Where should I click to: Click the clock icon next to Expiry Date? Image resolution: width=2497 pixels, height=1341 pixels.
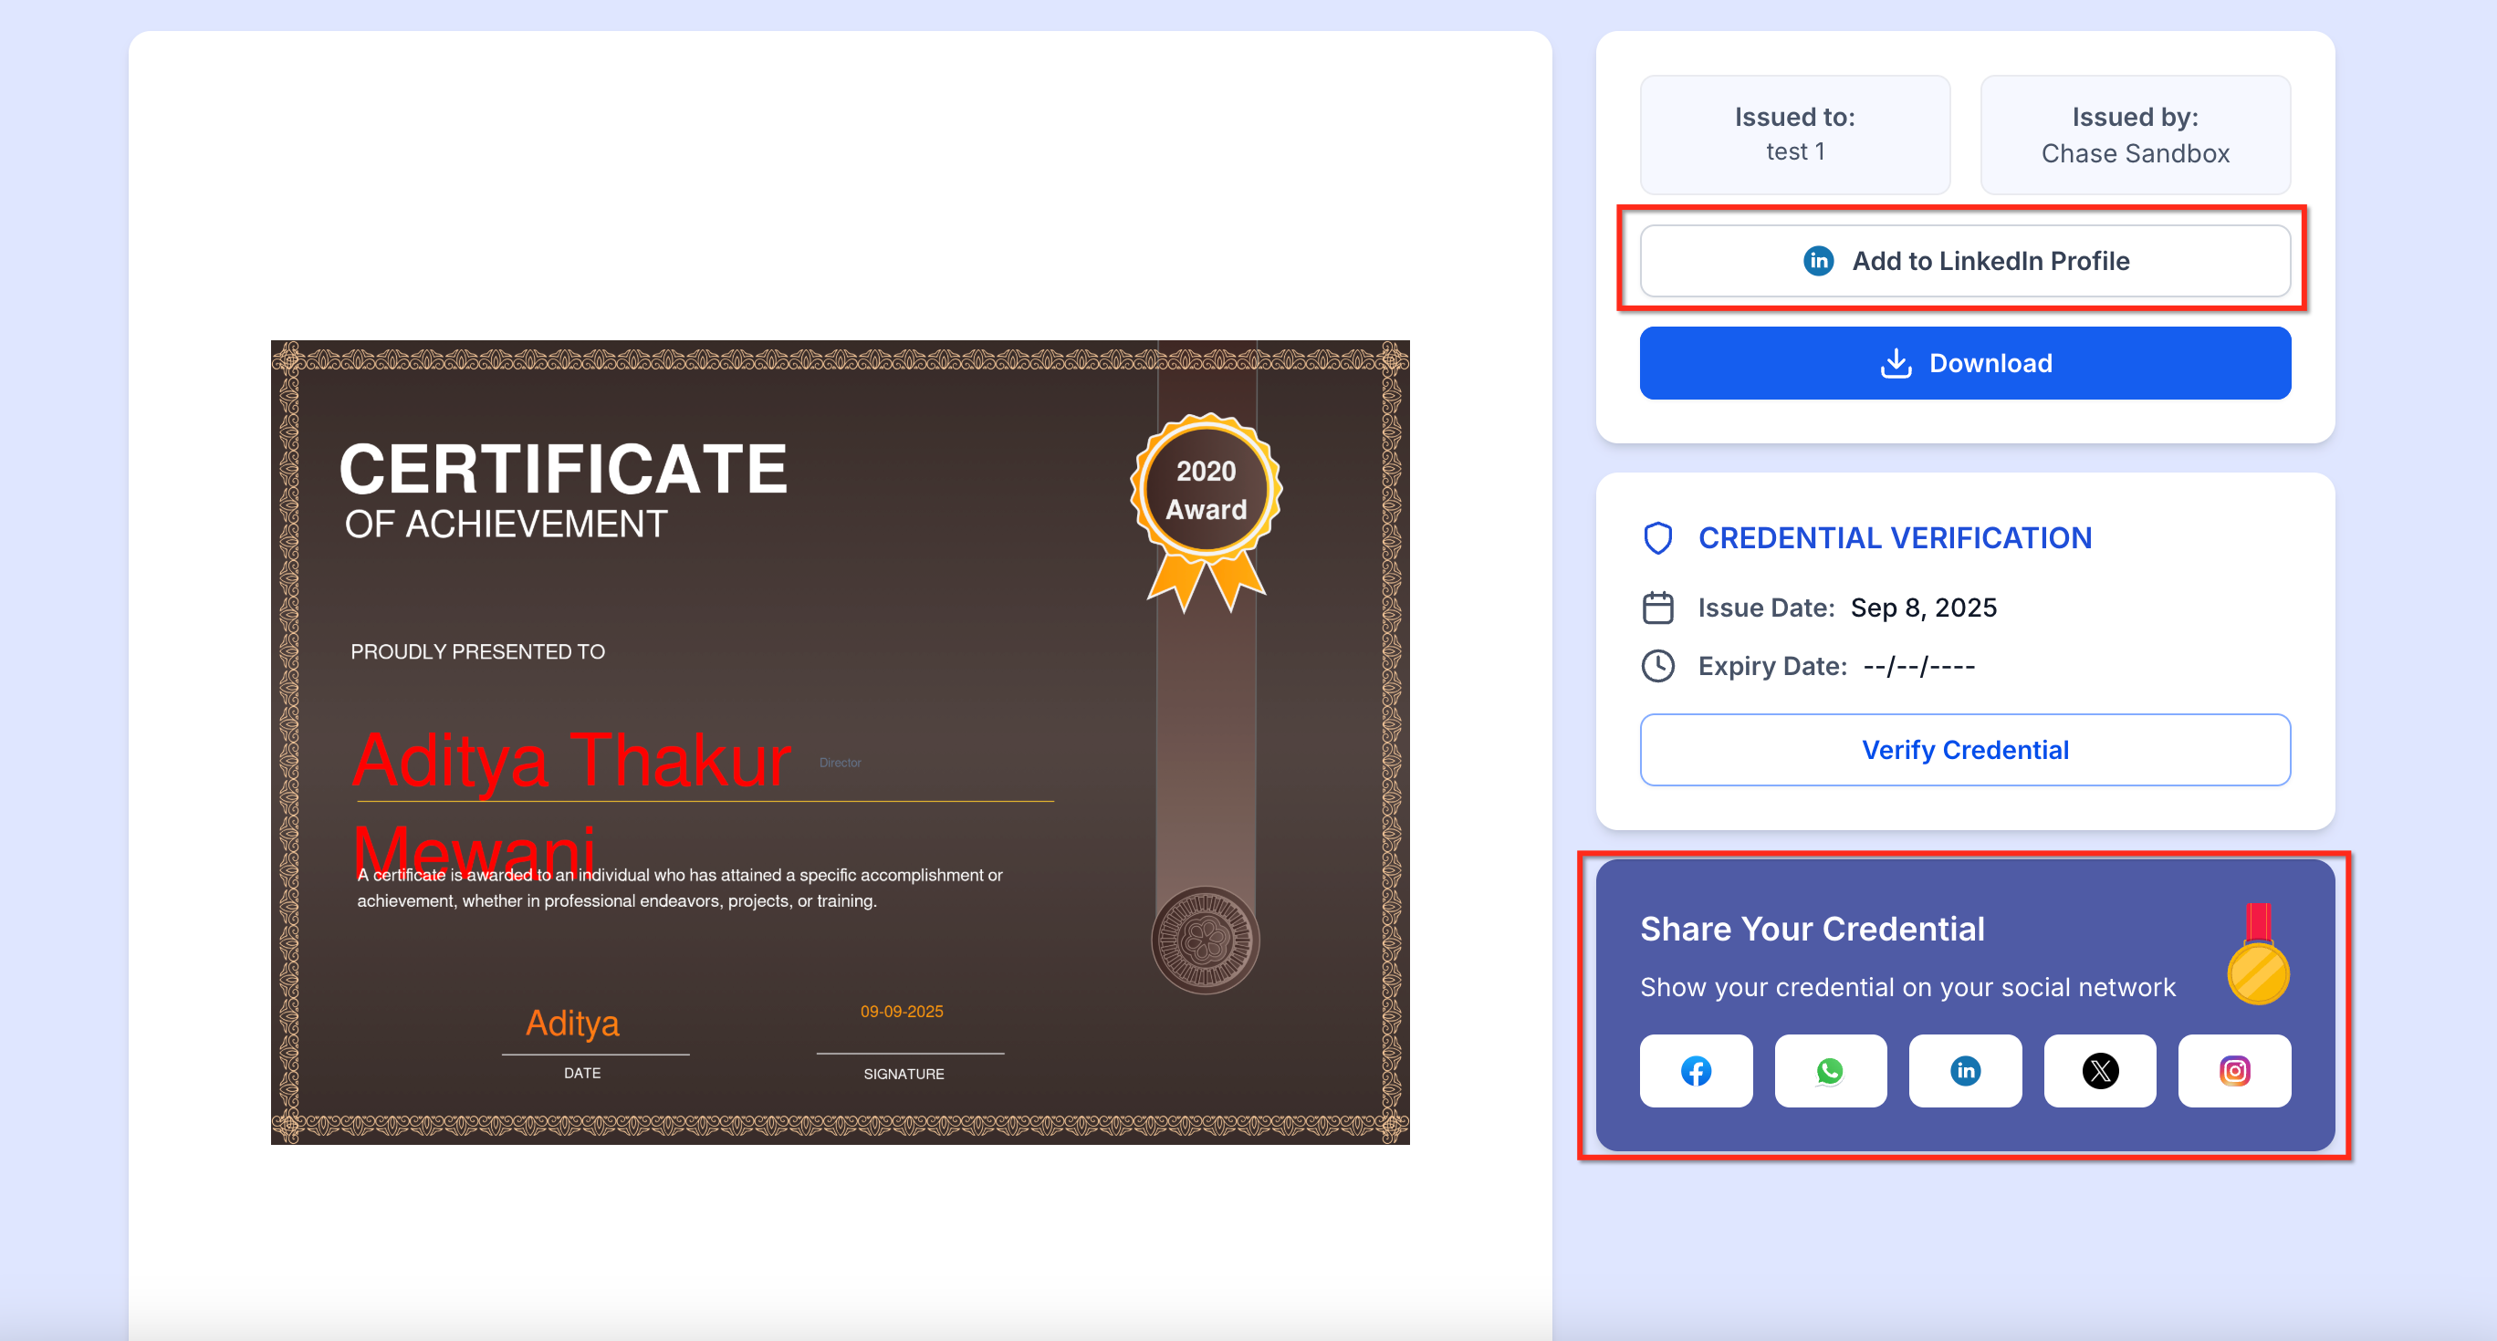(1658, 666)
